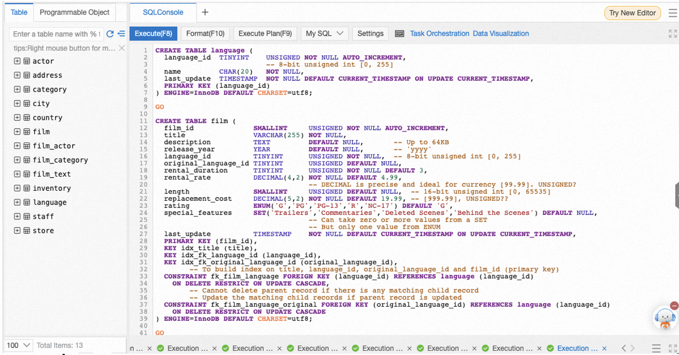Image resolution: width=679 pixels, height=355 pixels.
Task: Expand the language table node
Action: pos(17,202)
